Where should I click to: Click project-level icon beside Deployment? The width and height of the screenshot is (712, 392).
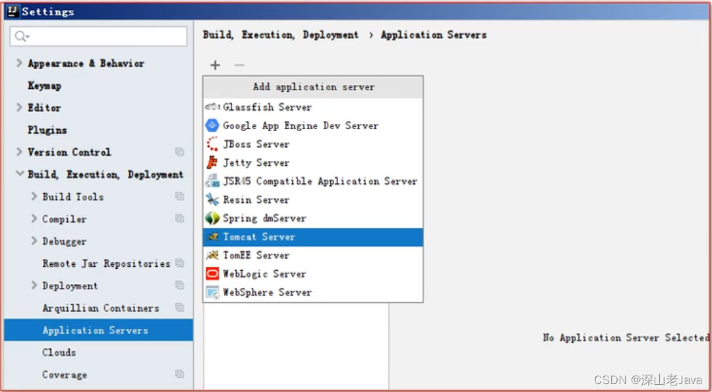click(180, 285)
